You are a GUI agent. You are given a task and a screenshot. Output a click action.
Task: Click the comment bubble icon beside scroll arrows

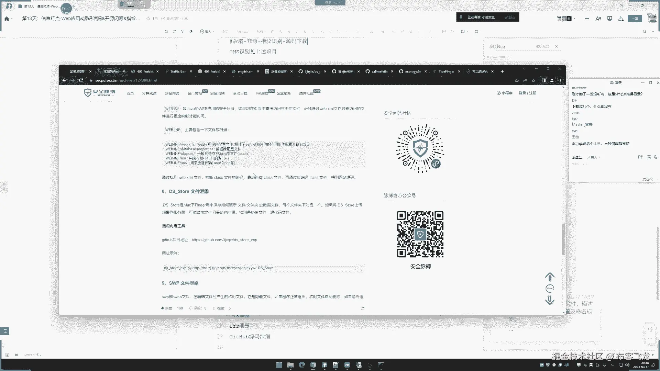[550, 289]
